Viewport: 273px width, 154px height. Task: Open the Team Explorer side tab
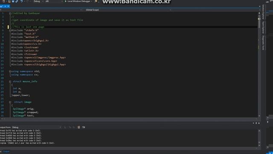click(x=263, y=27)
